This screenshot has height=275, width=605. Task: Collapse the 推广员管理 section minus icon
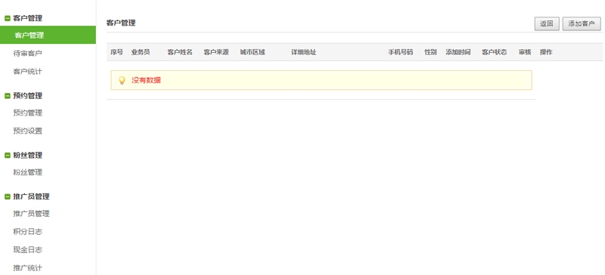(x=8, y=196)
